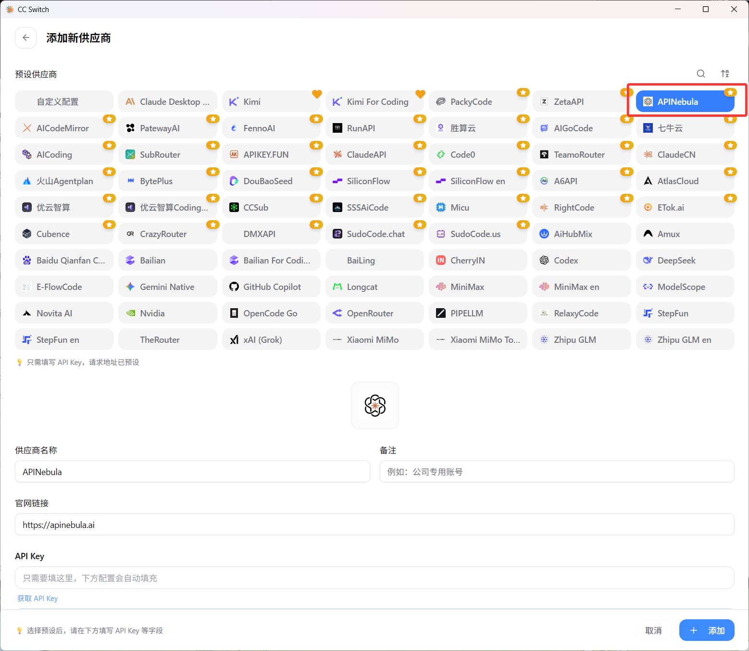Select the DouBaoSeed preset
This screenshot has height=651, width=749.
(x=271, y=181)
